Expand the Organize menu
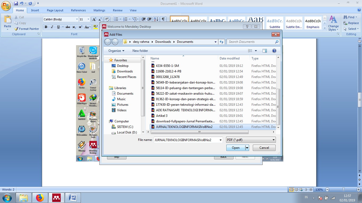Screen dimensions: 362x203 (116, 51)
